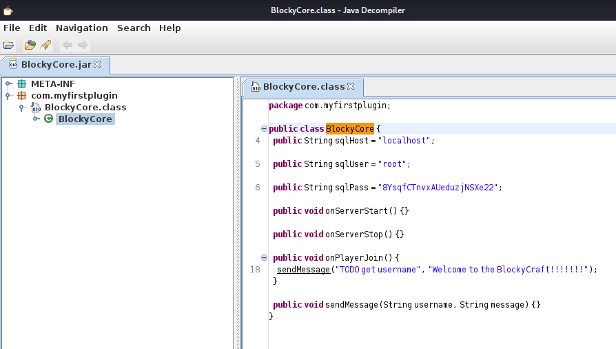This screenshot has width=616, height=349.
Task: Open the Navigation menu
Action: (x=82, y=28)
